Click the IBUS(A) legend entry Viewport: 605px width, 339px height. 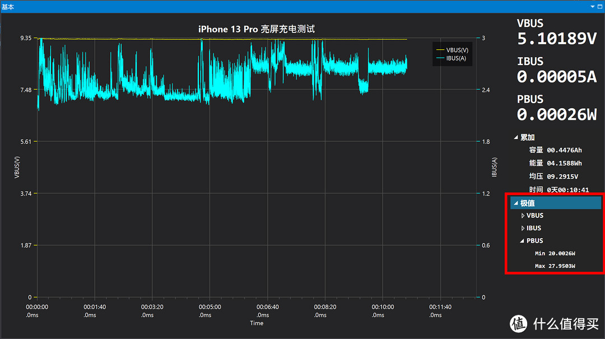click(451, 58)
